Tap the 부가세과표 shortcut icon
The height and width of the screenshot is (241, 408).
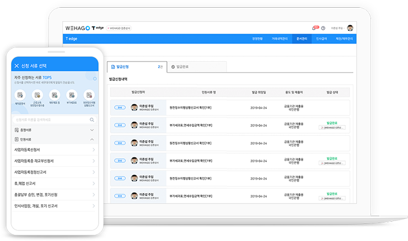tap(71, 95)
